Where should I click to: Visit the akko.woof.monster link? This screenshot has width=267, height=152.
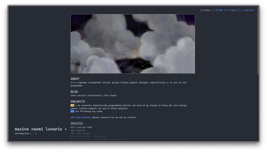[x=81, y=117]
